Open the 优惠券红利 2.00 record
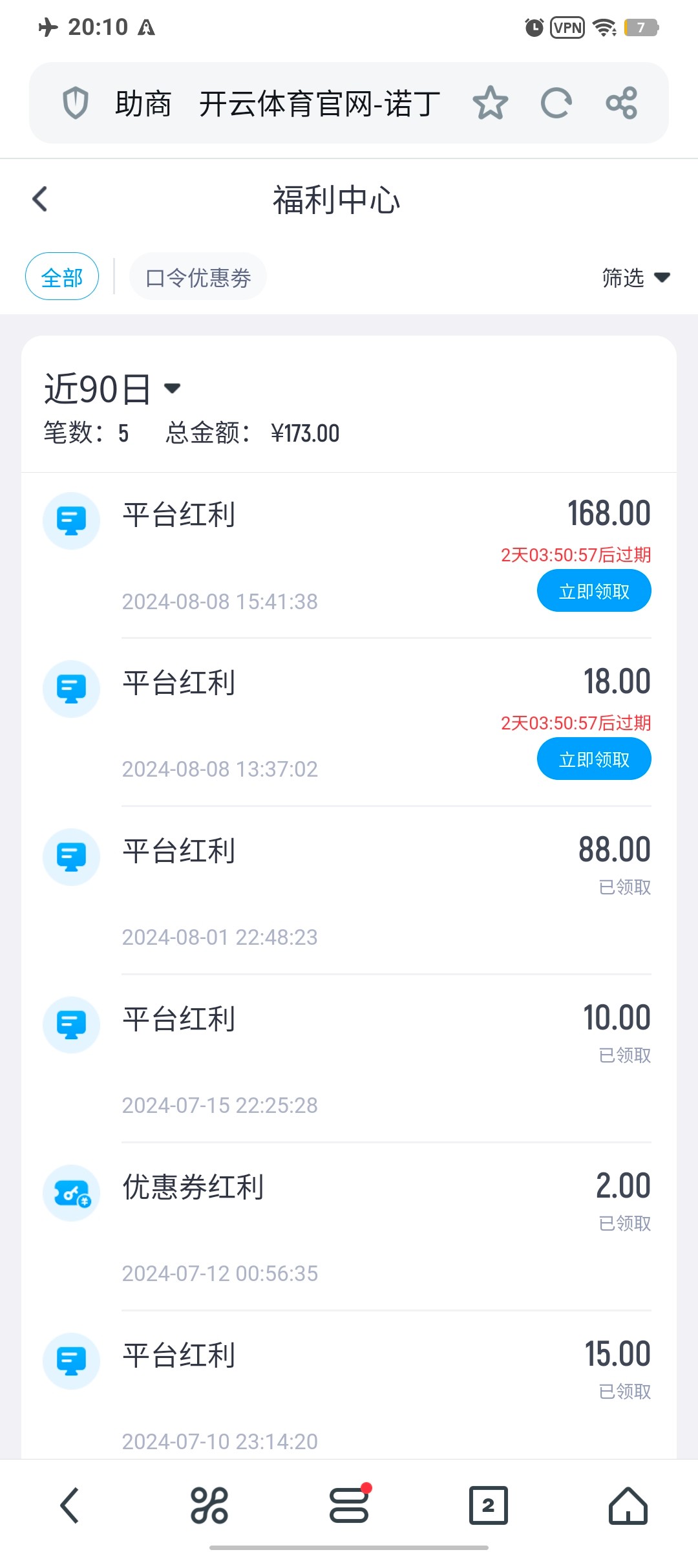 pyautogui.click(x=349, y=1227)
